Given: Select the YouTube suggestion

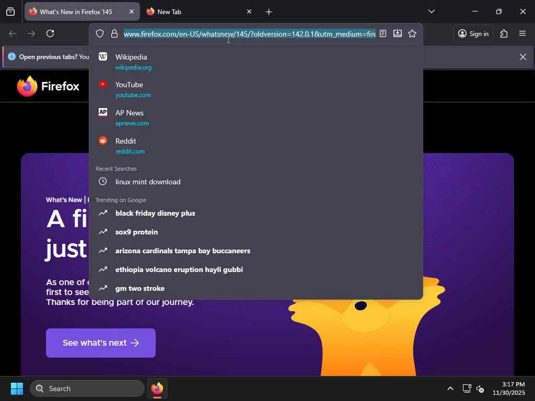Looking at the screenshot, I should pyautogui.click(x=256, y=90).
